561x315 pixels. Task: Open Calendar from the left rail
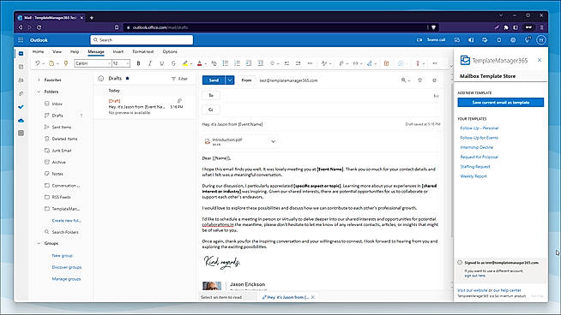(x=21, y=67)
